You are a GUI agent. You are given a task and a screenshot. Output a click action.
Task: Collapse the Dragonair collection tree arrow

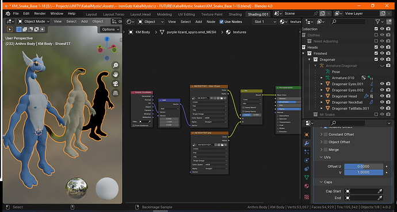(x=309, y=60)
